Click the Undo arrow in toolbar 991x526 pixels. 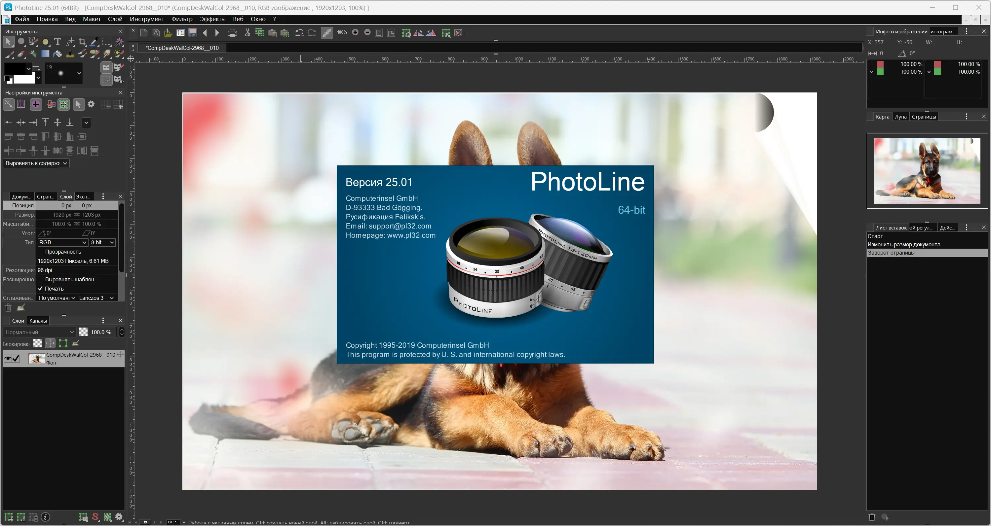[299, 33]
